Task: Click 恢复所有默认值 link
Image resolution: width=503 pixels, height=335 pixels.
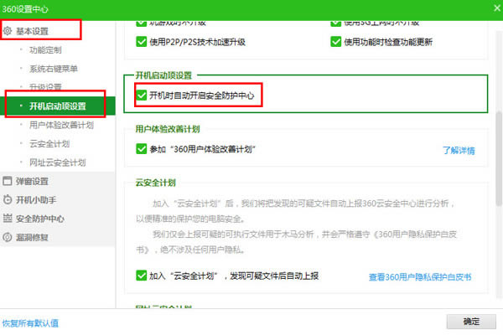Action: [30, 322]
